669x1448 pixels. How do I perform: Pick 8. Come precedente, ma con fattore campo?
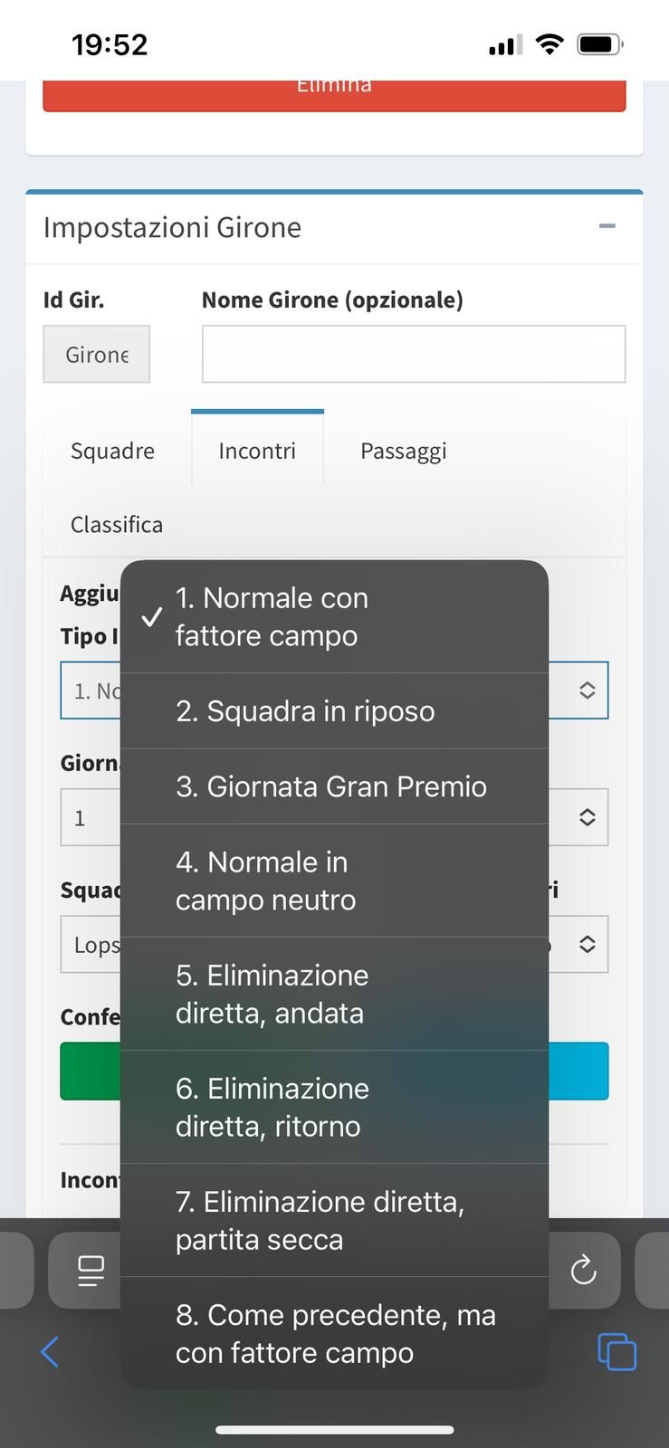click(333, 1333)
